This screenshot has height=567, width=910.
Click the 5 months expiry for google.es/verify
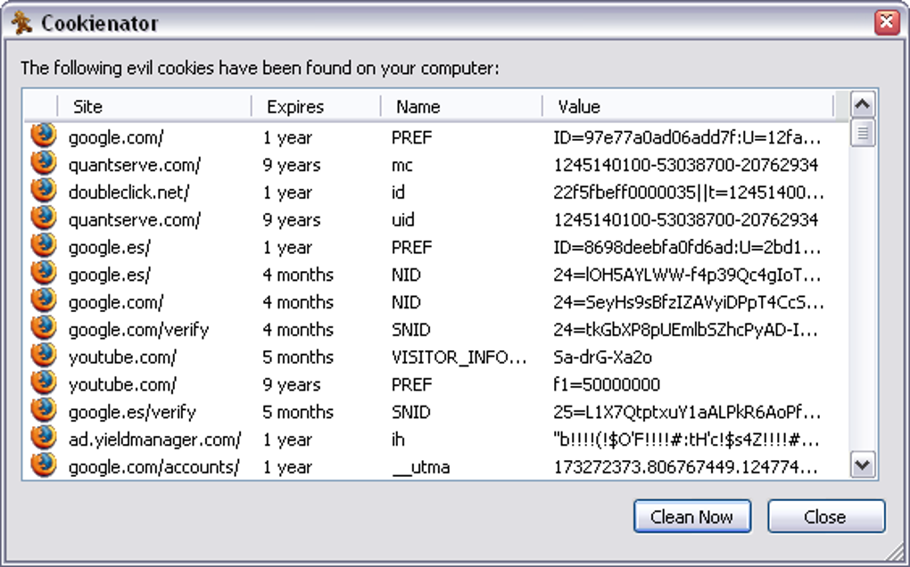[298, 412]
